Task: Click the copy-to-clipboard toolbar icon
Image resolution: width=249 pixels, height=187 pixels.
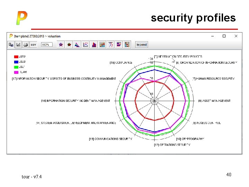Action: point(11,45)
